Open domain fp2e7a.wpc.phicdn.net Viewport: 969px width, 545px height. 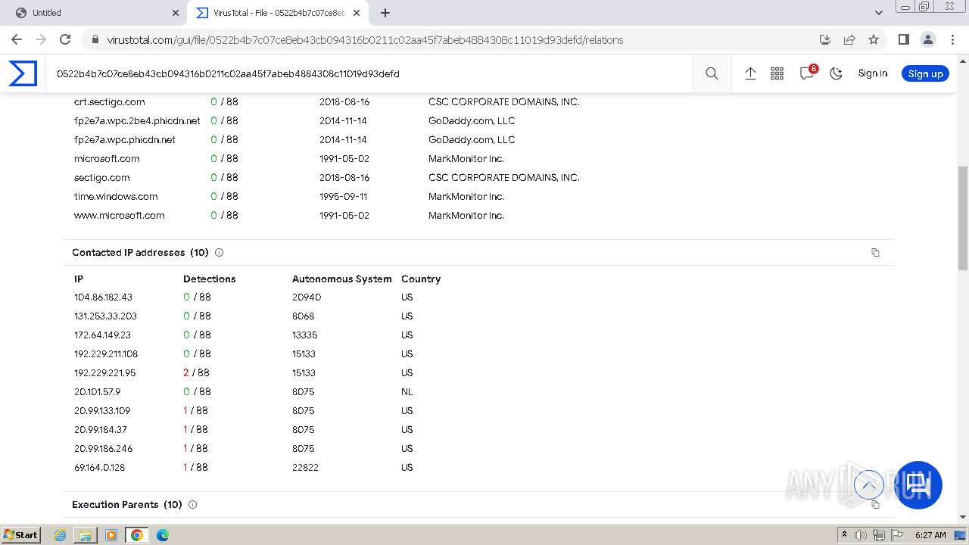(125, 139)
